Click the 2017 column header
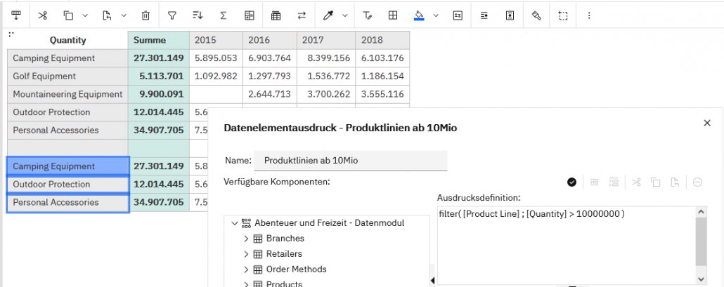The image size is (724, 287). point(326,40)
